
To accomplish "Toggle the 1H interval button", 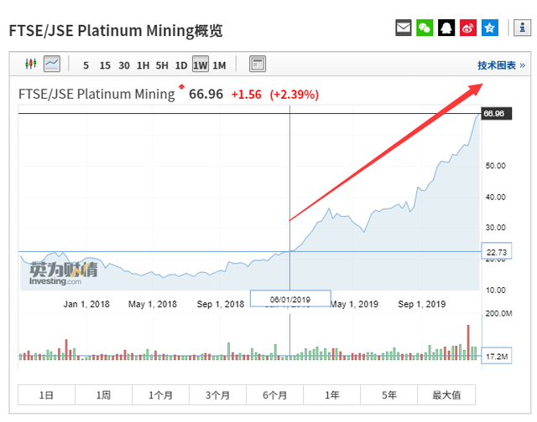I will [143, 65].
